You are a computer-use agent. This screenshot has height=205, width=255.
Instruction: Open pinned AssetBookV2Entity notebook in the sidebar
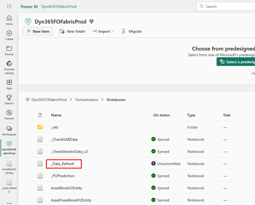(x=9, y=167)
